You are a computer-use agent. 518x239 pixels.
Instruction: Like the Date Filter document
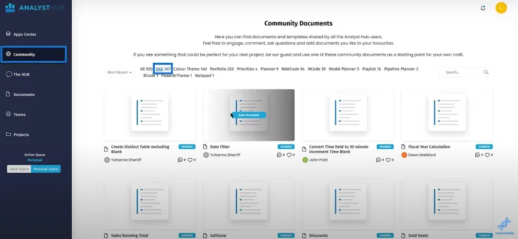(x=289, y=155)
